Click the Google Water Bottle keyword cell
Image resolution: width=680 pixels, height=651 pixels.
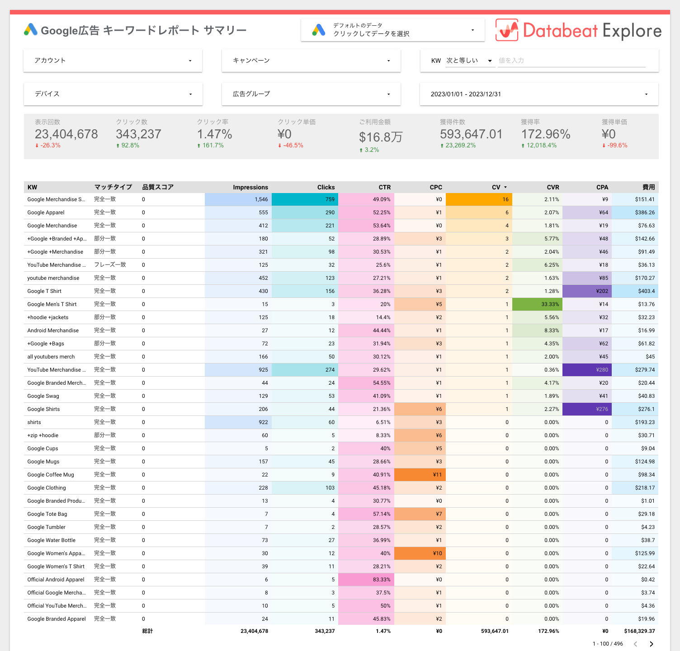[52, 540]
